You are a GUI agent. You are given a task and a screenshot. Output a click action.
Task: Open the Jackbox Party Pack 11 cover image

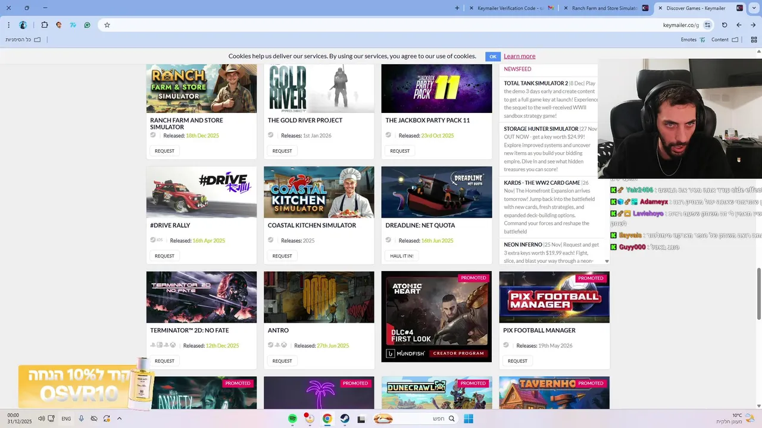(437, 89)
